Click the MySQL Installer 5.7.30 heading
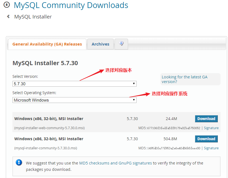Image resolution: width=228 pixels, height=178 pixels. point(45,63)
